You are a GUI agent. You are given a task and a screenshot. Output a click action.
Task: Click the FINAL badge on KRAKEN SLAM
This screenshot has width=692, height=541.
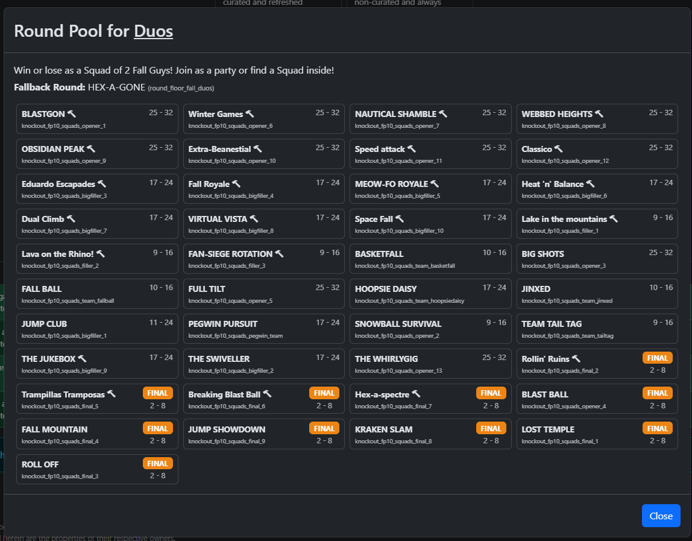coord(491,428)
